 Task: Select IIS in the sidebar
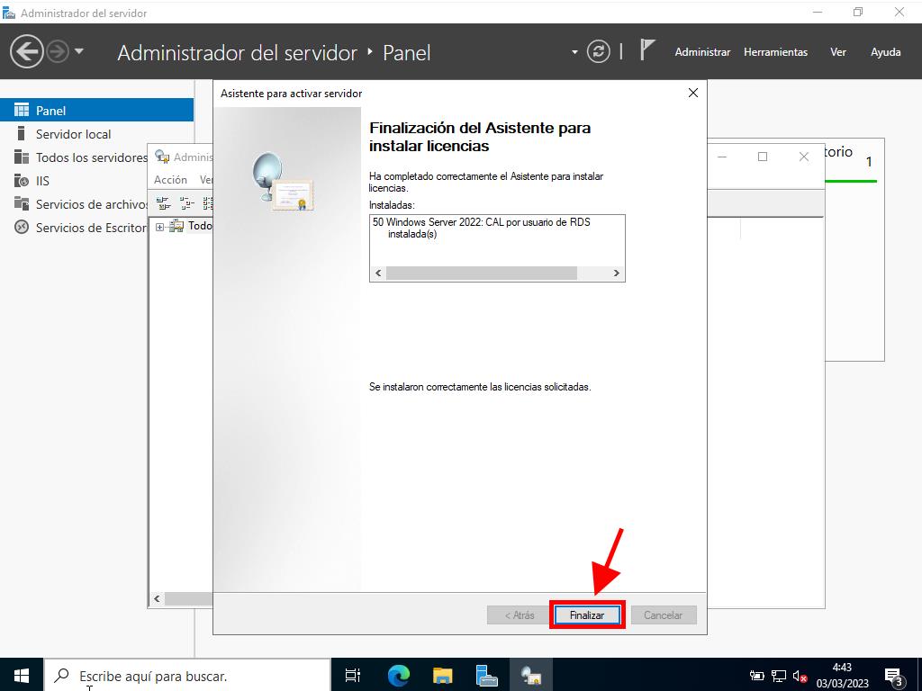[42, 181]
